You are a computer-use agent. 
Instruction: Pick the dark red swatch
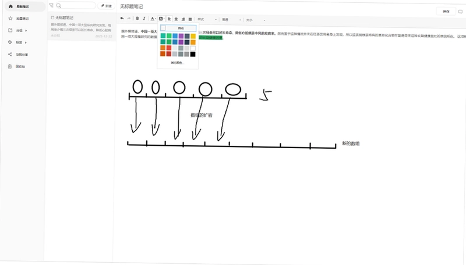pyautogui.click(x=169, y=54)
